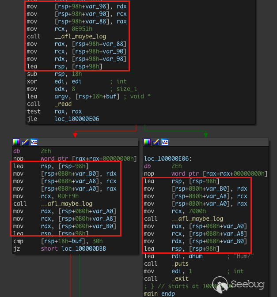Click the 'main endp' line

(159, 294)
